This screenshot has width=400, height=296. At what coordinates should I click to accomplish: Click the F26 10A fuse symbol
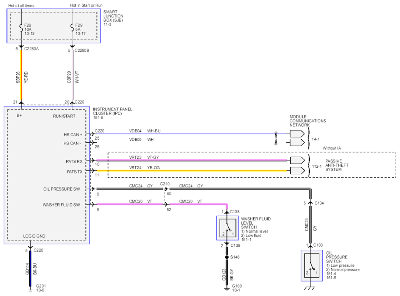point(21,28)
